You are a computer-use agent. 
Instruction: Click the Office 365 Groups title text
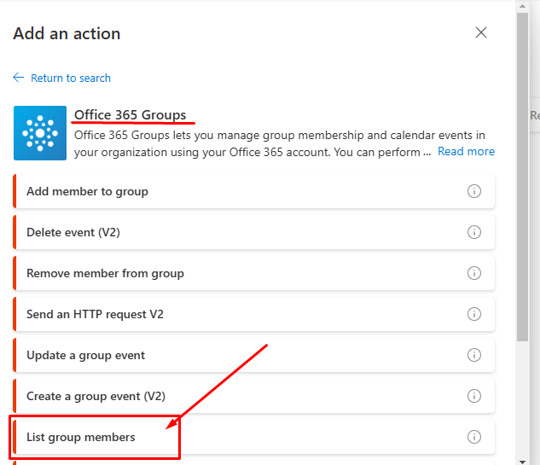click(x=131, y=114)
